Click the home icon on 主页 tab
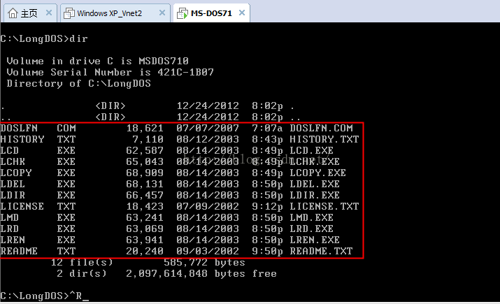Screen dimensions: 500x304 (x=13, y=13)
